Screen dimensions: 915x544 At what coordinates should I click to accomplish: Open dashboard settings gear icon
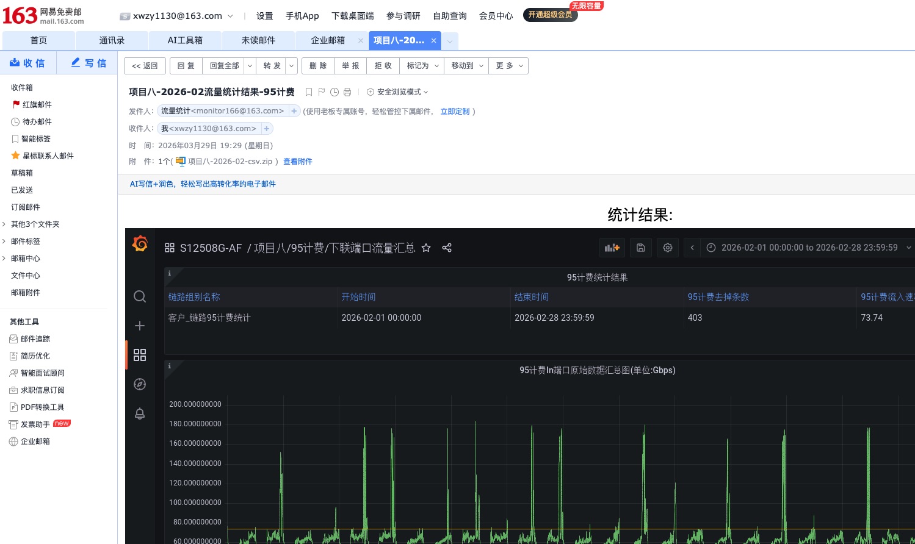667,248
